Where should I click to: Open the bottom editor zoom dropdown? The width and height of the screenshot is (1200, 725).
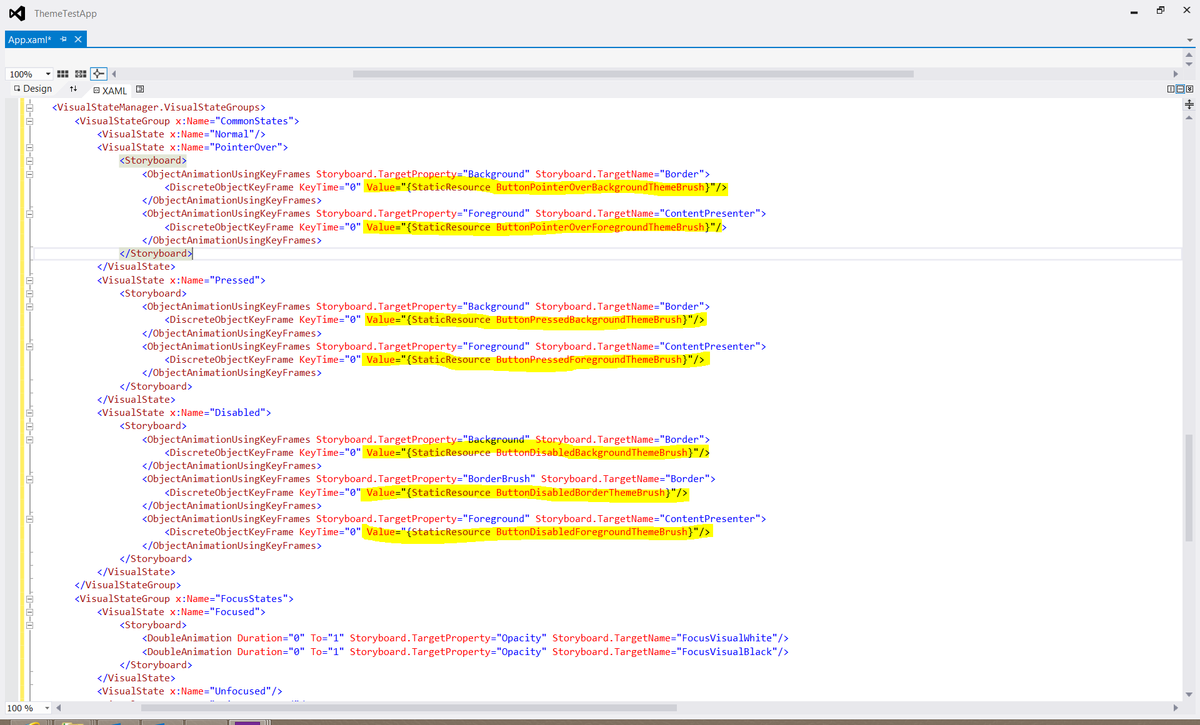point(46,708)
